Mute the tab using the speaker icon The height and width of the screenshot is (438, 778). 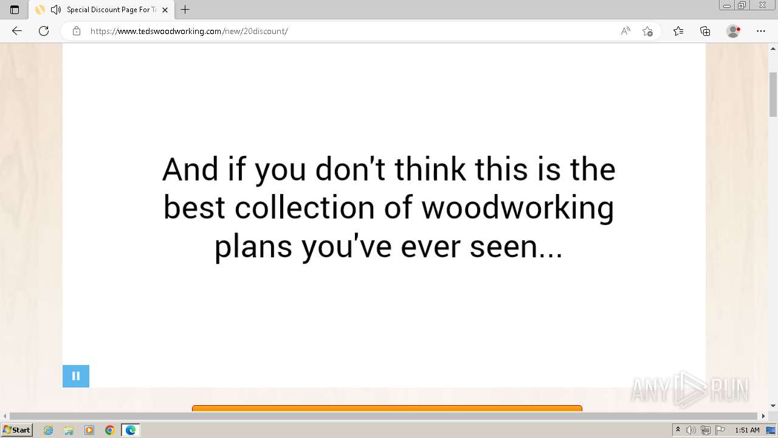tap(56, 10)
